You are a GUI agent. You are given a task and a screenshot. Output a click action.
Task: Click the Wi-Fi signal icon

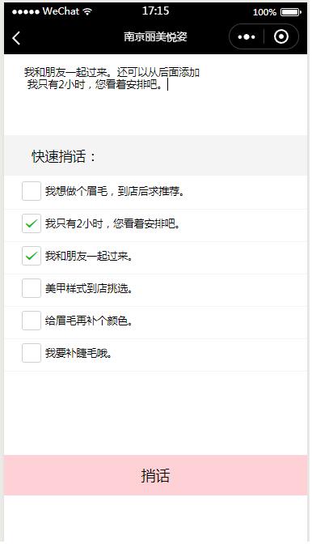click(x=87, y=11)
